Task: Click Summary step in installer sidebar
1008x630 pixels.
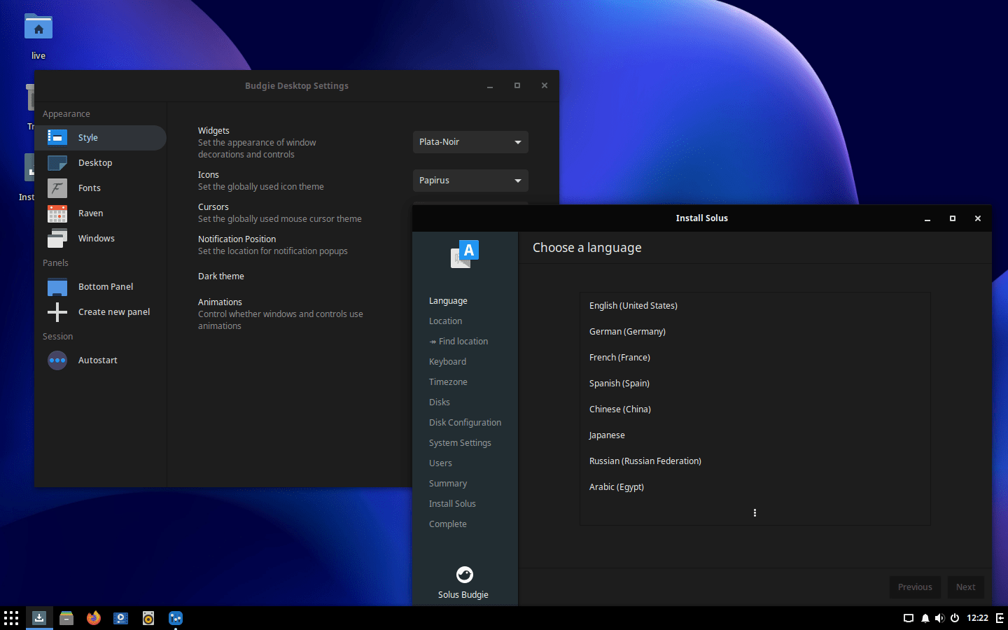Action: (x=448, y=484)
